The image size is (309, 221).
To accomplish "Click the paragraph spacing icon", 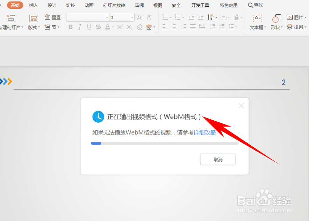I will point(222,27).
